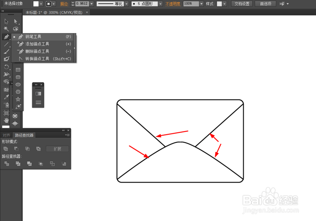This screenshot has height=221, width=316.
Task: Switch to the 对齐 tab
Action: 6,135
